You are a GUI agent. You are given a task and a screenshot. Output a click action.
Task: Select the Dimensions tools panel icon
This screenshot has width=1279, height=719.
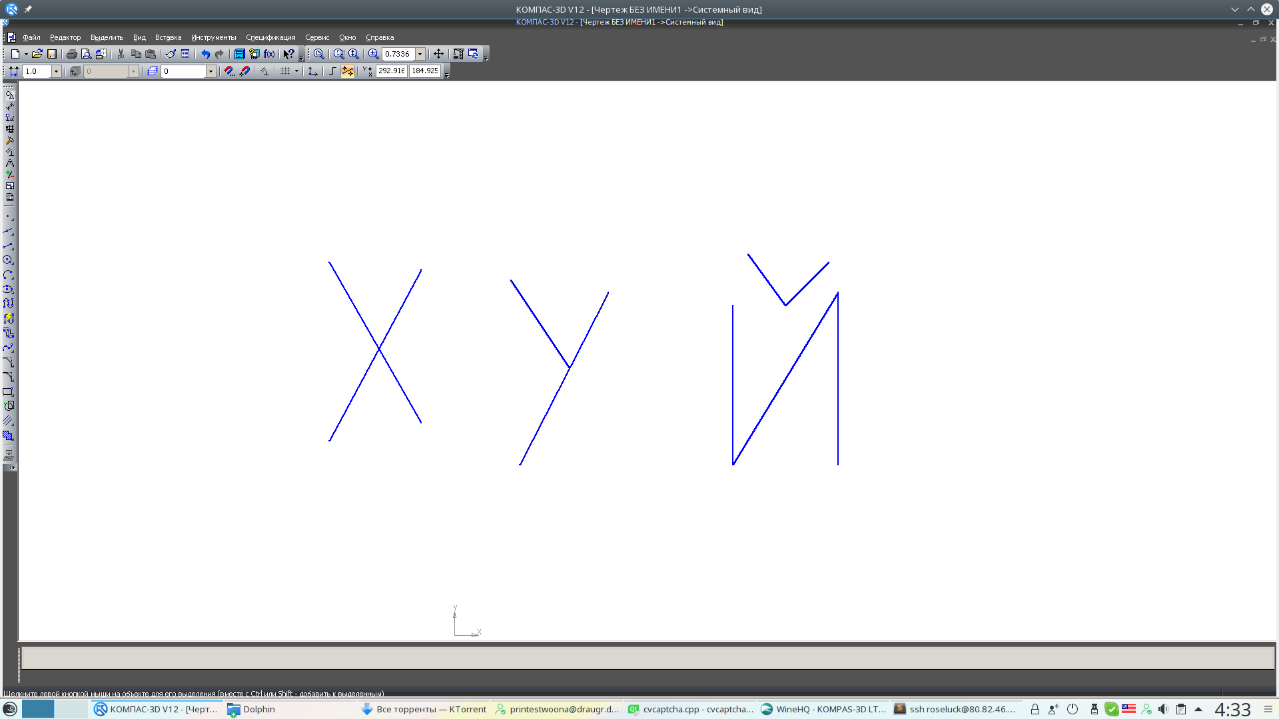[x=9, y=107]
